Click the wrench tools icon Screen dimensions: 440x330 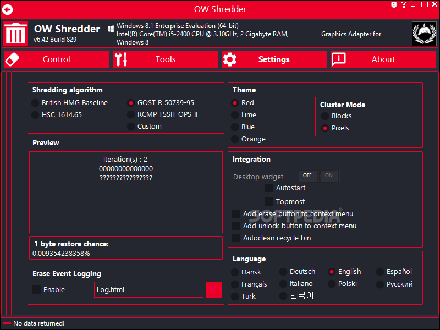pyautogui.click(x=121, y=59)
